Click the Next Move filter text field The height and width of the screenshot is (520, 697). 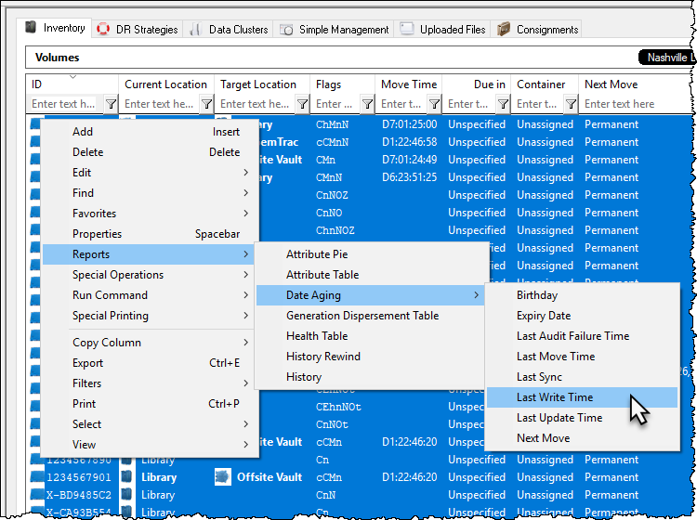tap(636, 104)
